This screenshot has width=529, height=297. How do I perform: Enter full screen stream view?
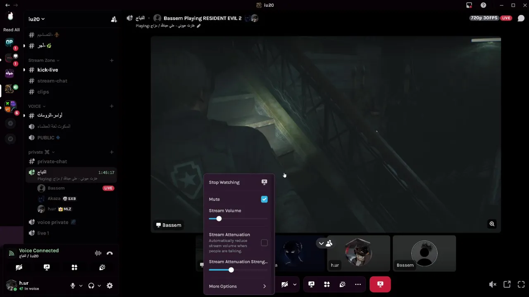tap(521, 284)
